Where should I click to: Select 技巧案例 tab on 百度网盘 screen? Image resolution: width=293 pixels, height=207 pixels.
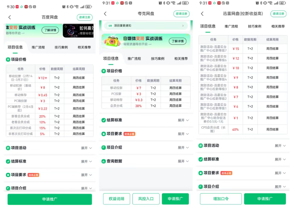point(61,47)
